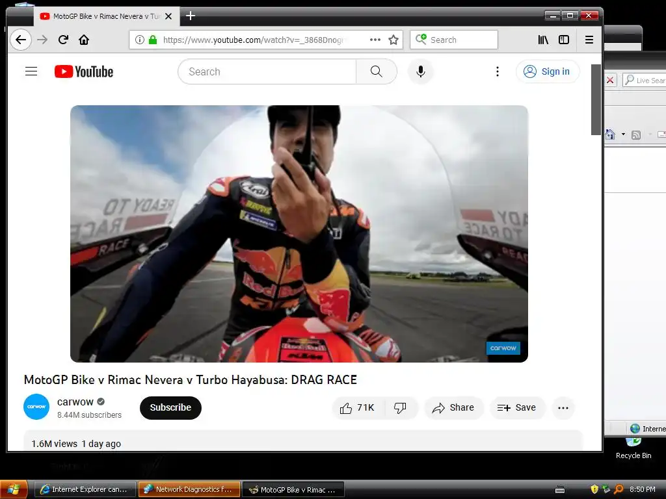Open the carwow channel name link
The image size is (666, 499).
click(75, 402)
